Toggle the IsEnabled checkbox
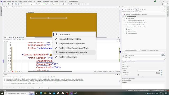The width and height of the screenshot is (169, 95). point(138,75)
